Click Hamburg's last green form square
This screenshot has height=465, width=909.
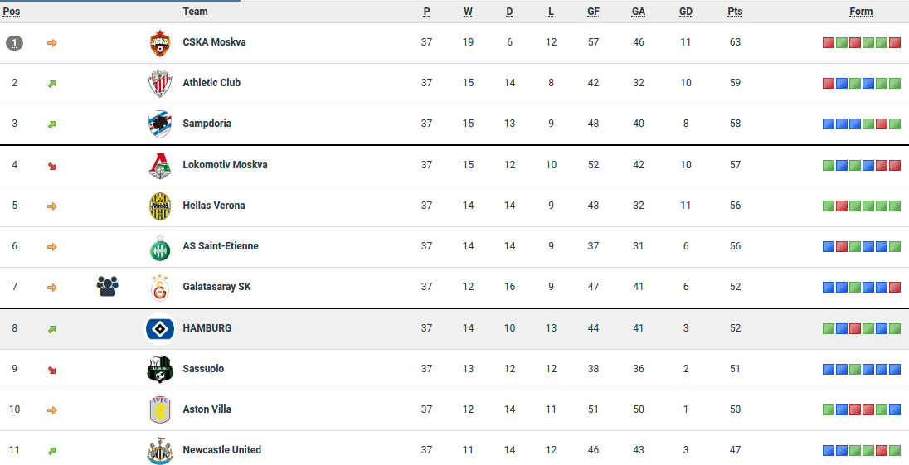894,328
